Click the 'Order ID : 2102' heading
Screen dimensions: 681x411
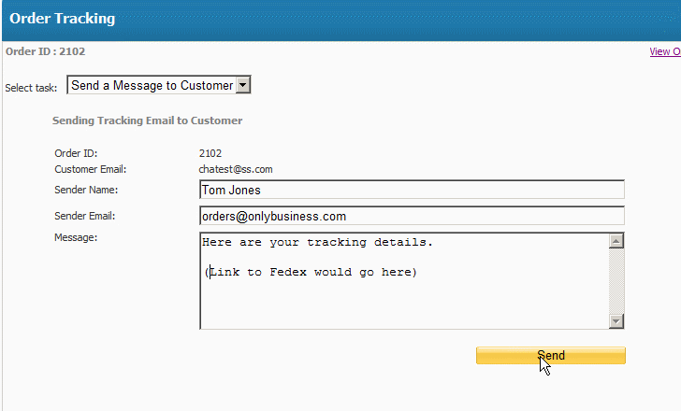click(45, 51)
